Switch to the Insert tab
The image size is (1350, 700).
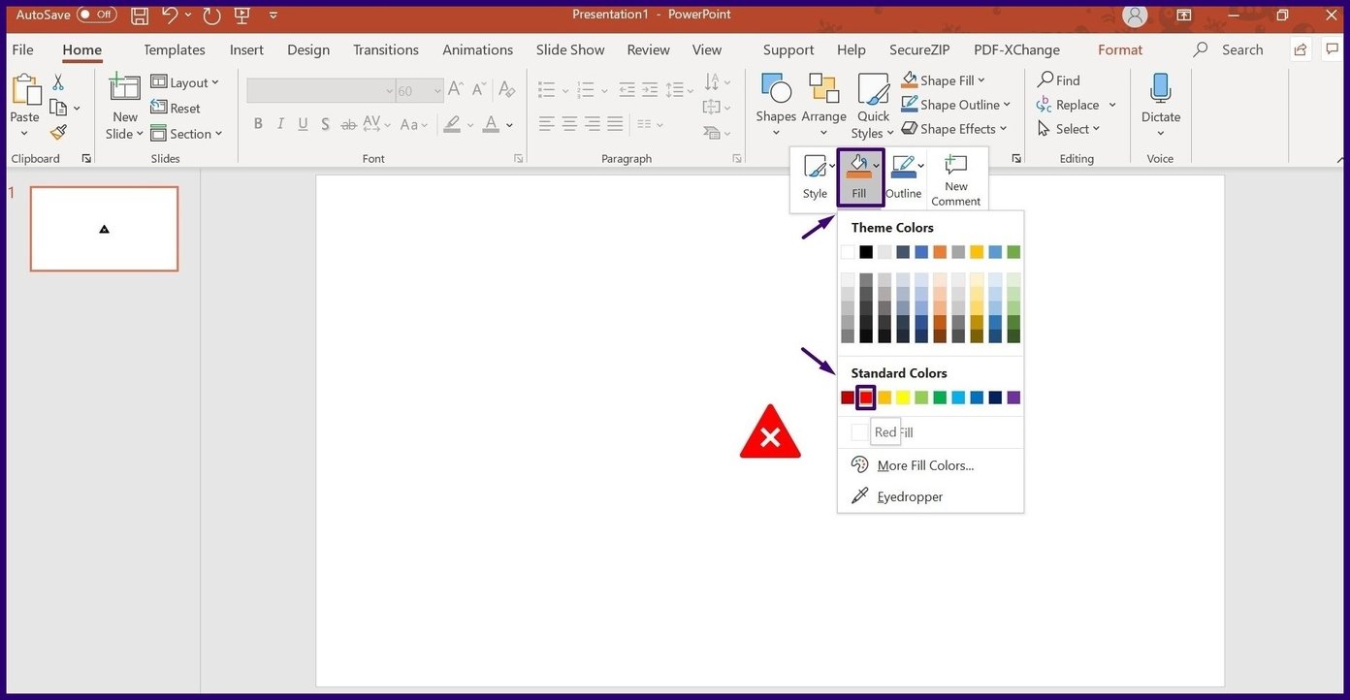(x=246, y=49)
